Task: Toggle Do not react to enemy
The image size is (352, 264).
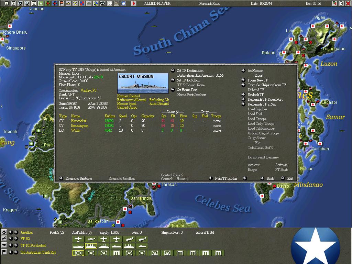Action: click(x=263, y=157)
